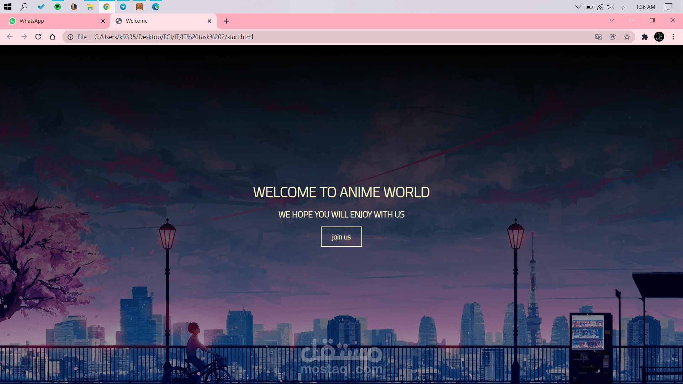Open Telegram from the taskbar
Screen dimensions: 683x384
click(123, 7)
